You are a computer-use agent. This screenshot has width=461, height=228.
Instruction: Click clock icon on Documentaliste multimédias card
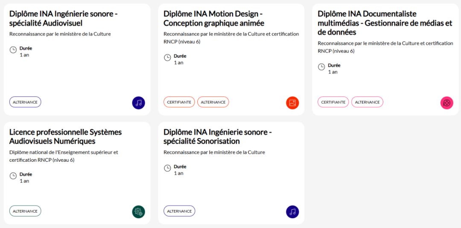[x=322, y=67]
